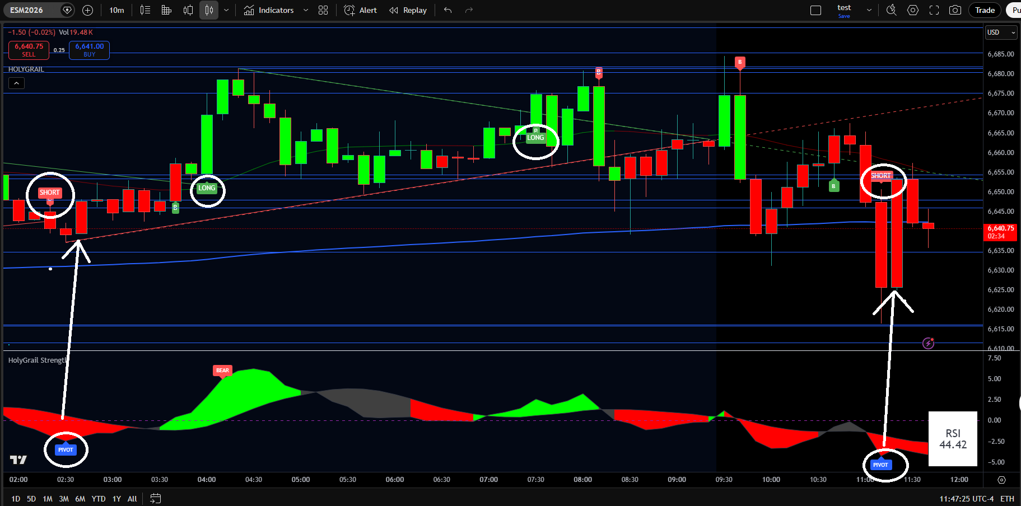
Task: Click the blue 6,641.00 BUY button
Action: 90,50
